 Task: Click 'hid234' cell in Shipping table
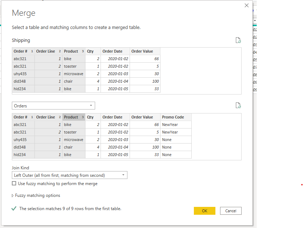tap(23, 89)
